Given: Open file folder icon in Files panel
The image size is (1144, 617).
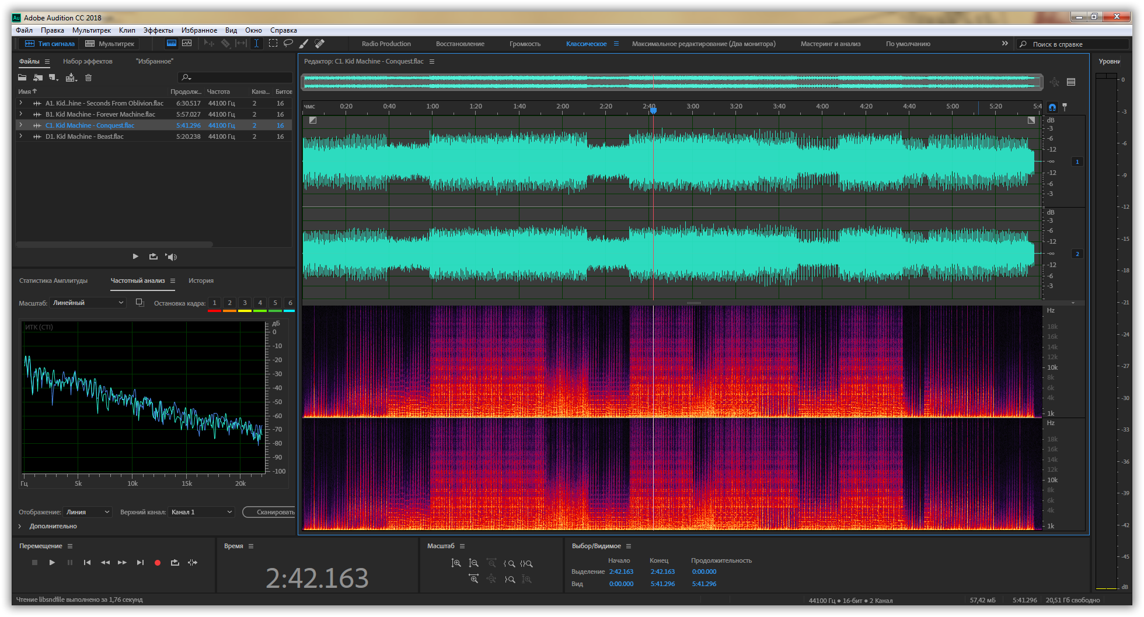Looking at the screenshot, I should (22, 78).
